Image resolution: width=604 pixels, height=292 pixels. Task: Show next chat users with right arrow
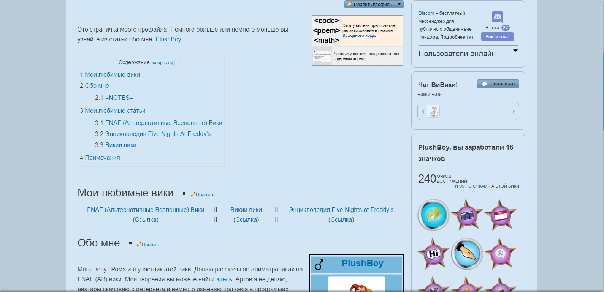tap(514, 112)
